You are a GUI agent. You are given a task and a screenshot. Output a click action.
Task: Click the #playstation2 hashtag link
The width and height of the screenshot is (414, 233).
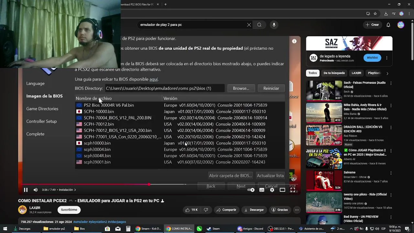[x=98, y=222]
